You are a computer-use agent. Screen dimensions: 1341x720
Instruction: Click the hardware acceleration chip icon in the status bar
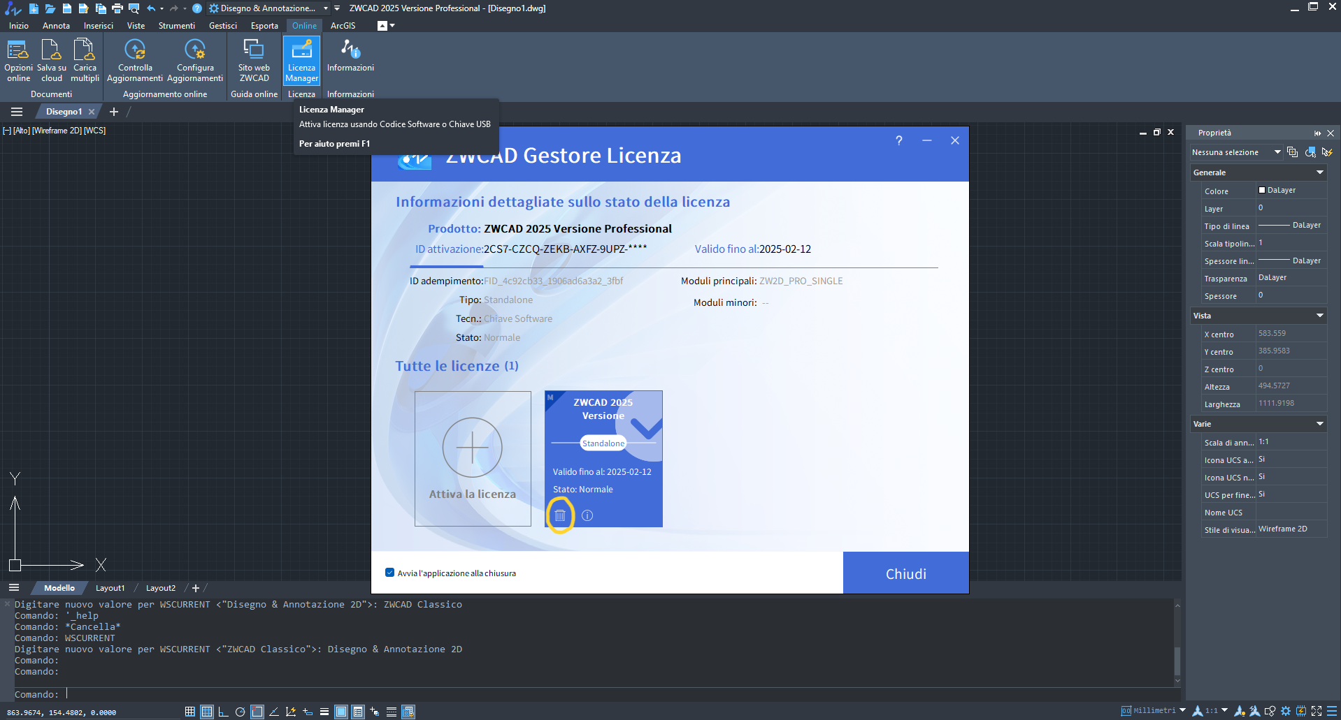[x=1301, y=711]
